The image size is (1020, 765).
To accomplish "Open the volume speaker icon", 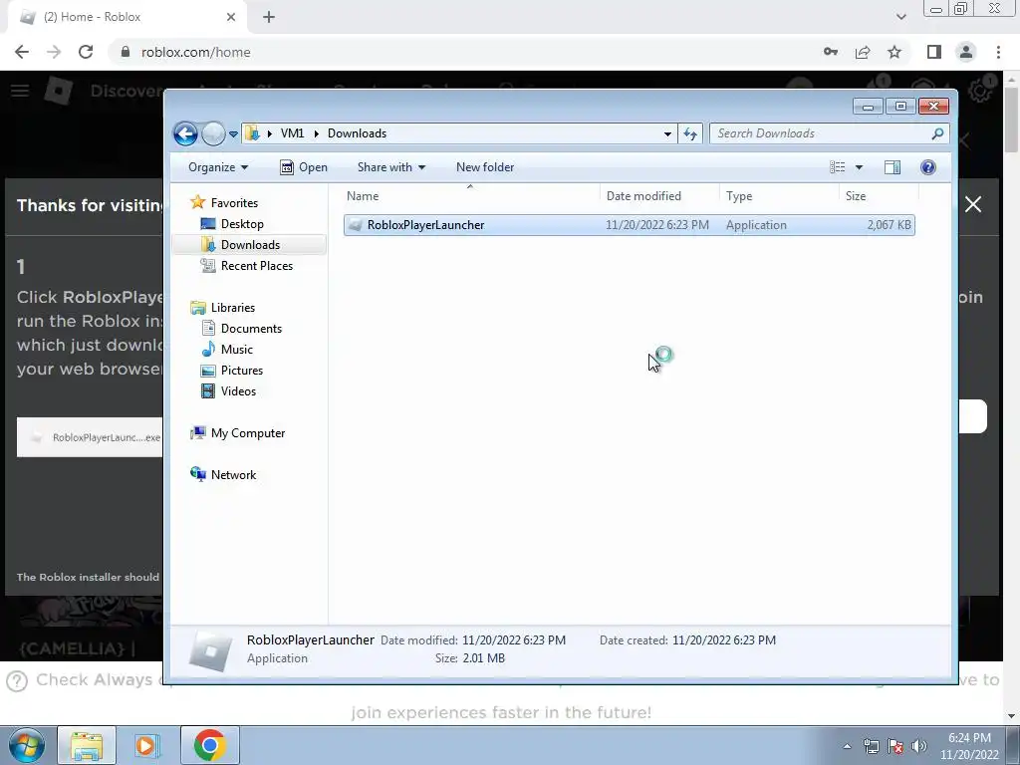I will tap(919, 746).
